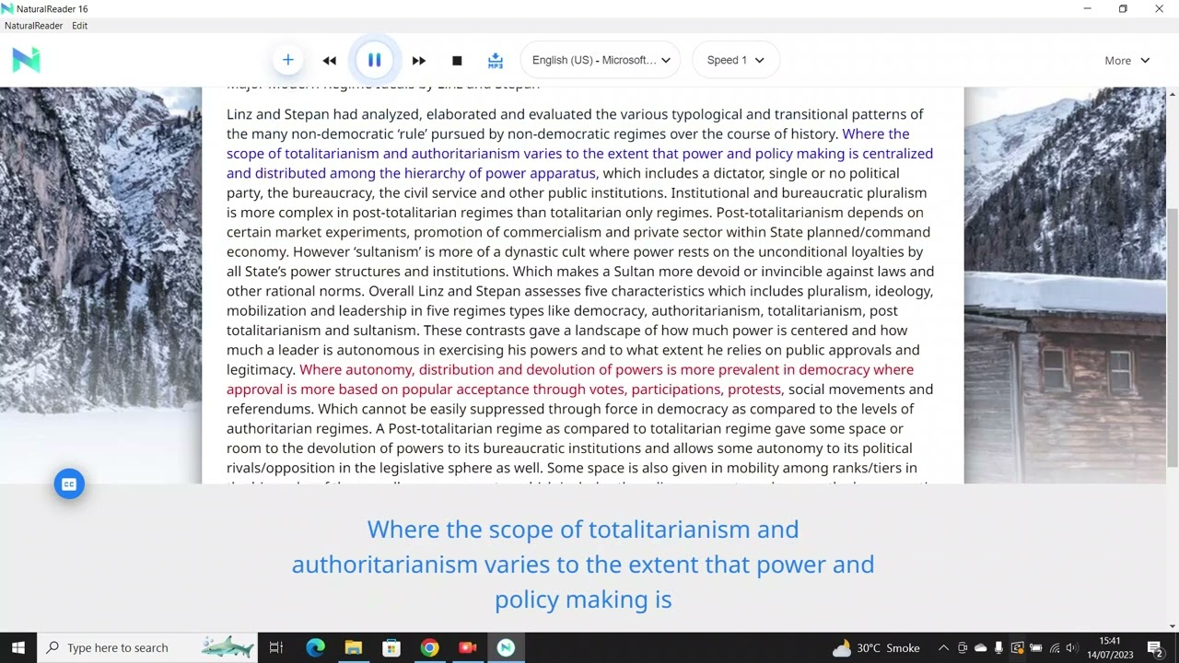Viewport: 1179px width, 663px height.
Task: Open File Explorer from the taskbar
Action: (353, 647)
